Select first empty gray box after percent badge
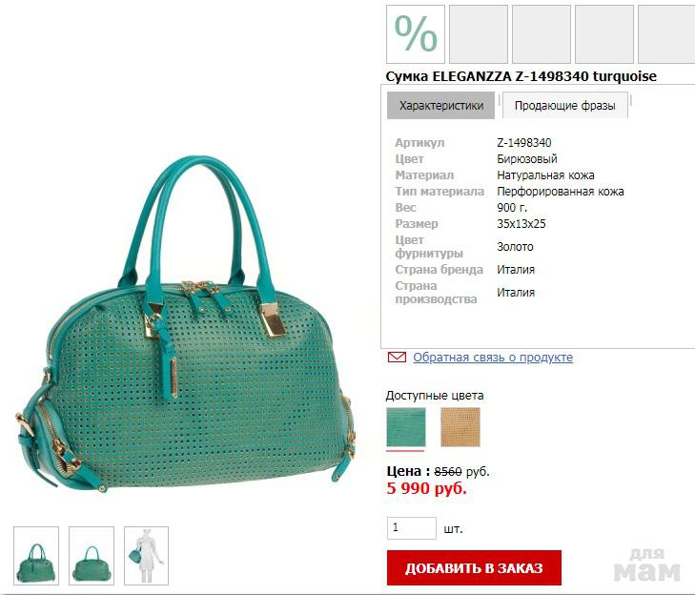 tap(479, 34)
